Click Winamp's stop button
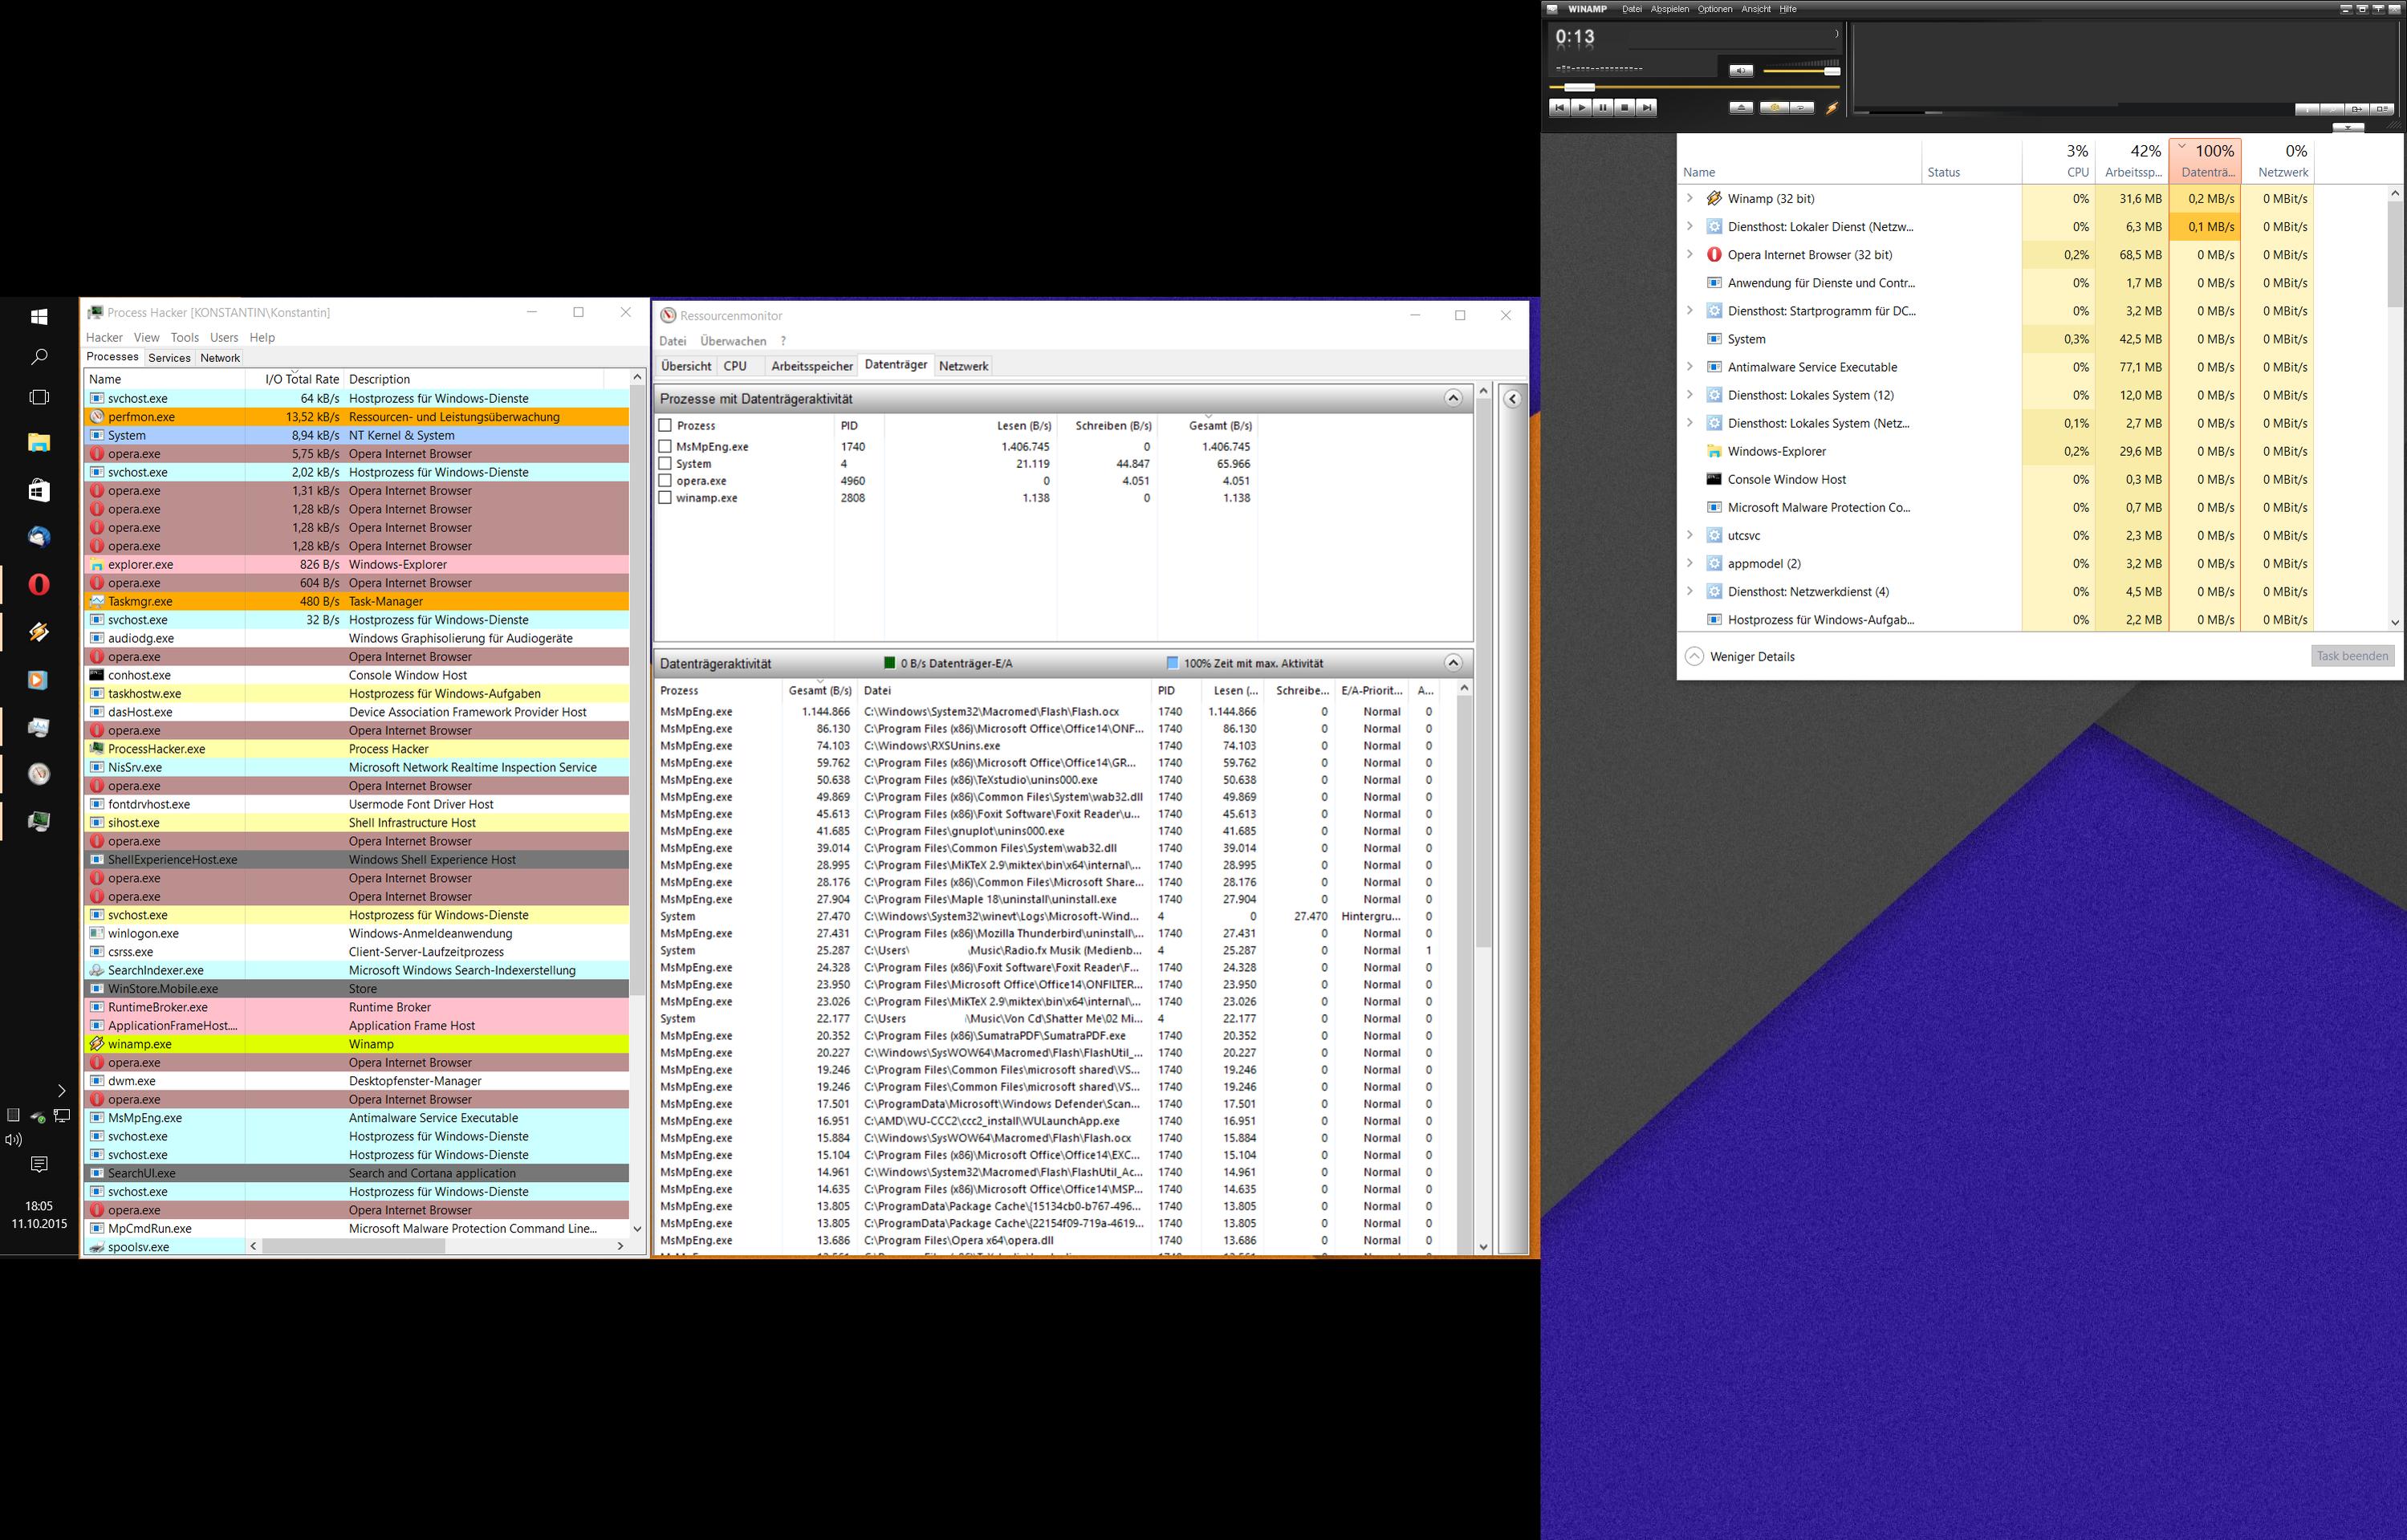Viewport: 2407px width, 1540px height. coord(1625,108)
